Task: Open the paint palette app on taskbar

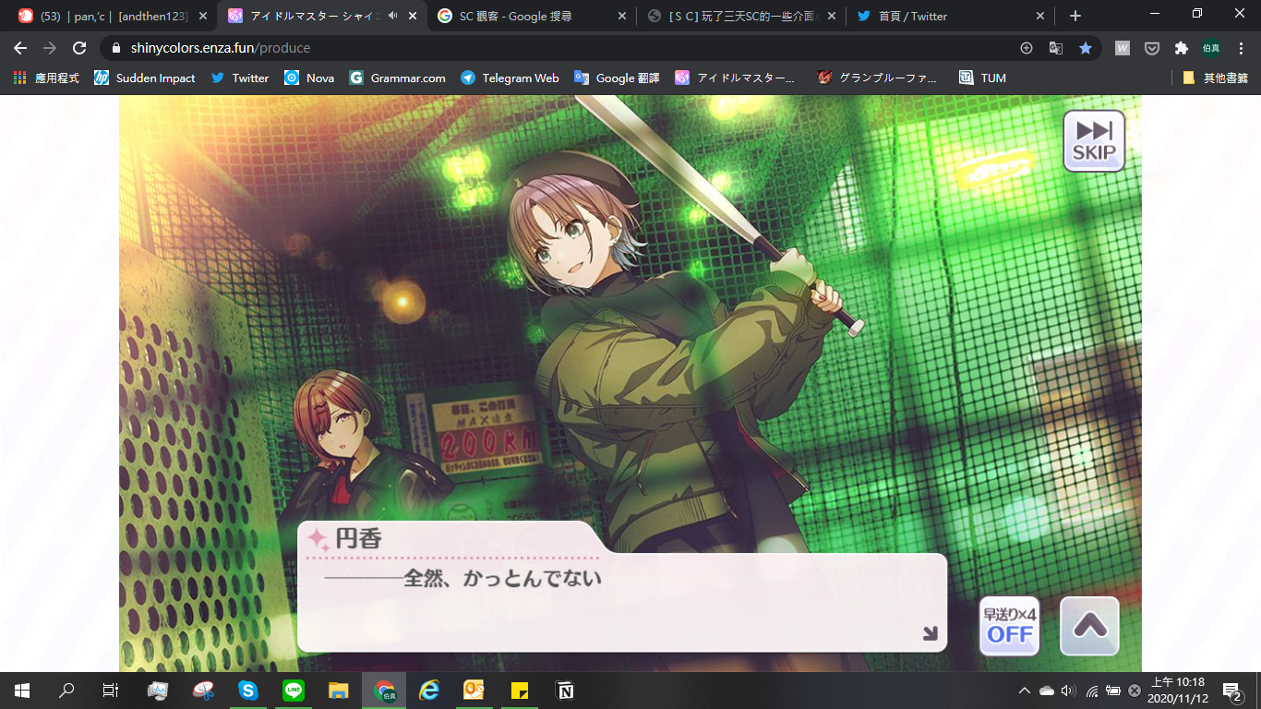Action: click(x=202, y=691)
